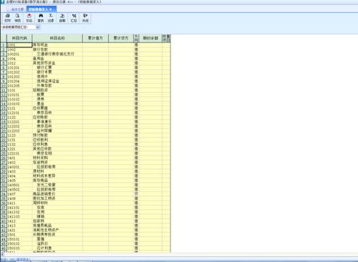
Task: Select account code 110101
Action: [x=19, y=95]
